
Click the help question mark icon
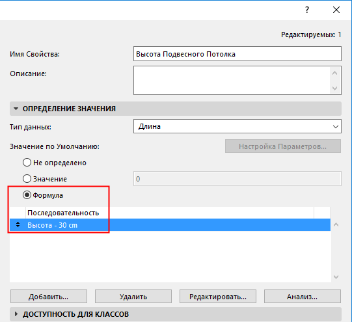coord(307,10)
